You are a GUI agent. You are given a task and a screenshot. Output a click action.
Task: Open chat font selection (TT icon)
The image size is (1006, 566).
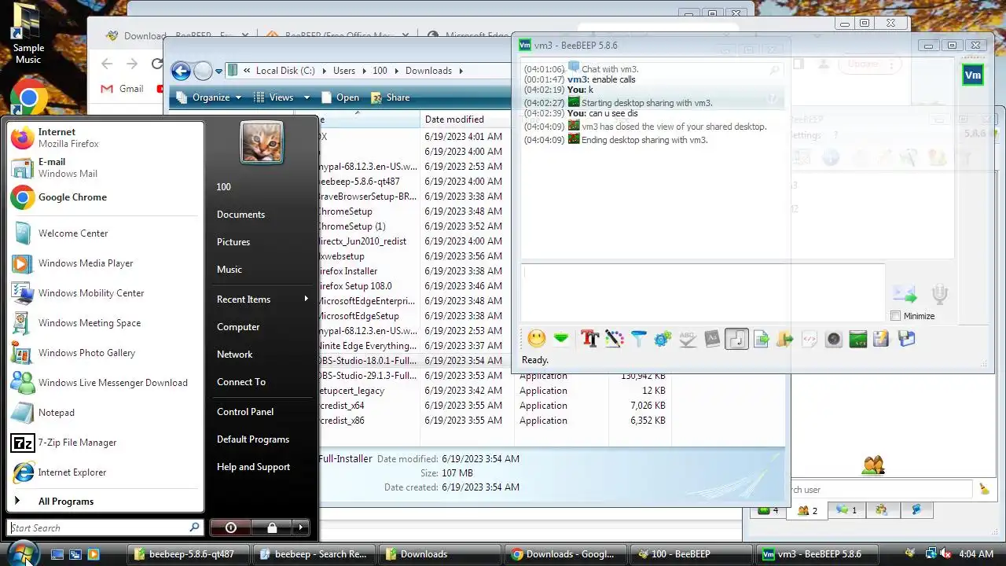click(589, 339)
